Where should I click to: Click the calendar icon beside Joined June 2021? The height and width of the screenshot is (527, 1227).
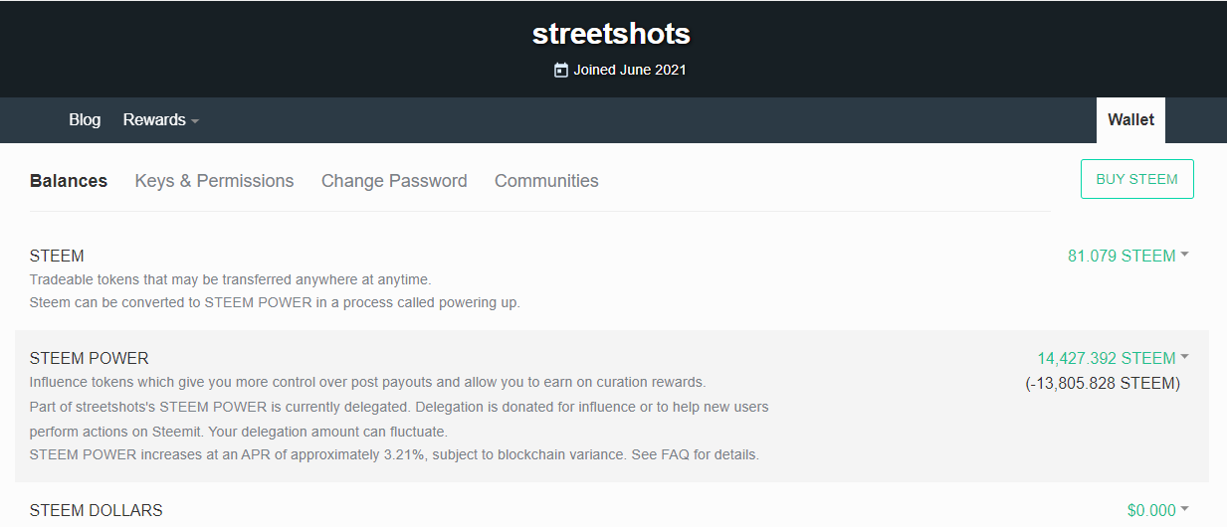tap(561, 70)
